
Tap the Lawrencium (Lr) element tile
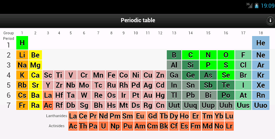pyautogui.click(x=229, y=126)
